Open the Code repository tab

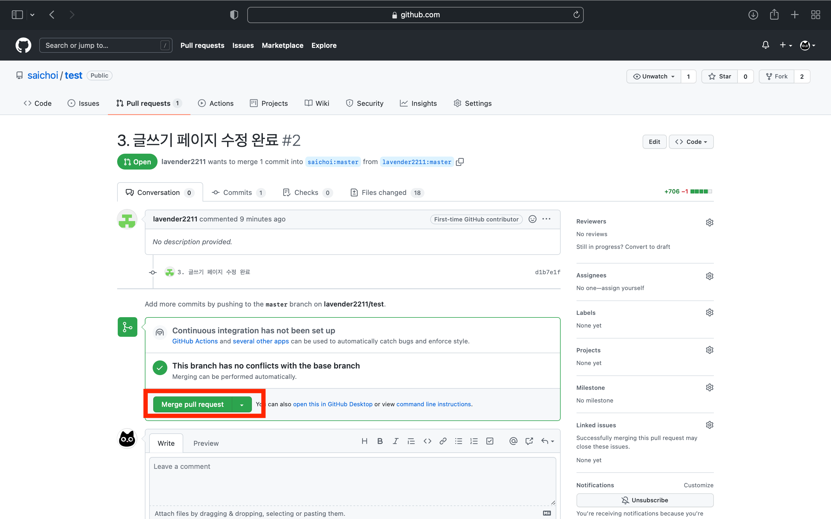point(38,103)
